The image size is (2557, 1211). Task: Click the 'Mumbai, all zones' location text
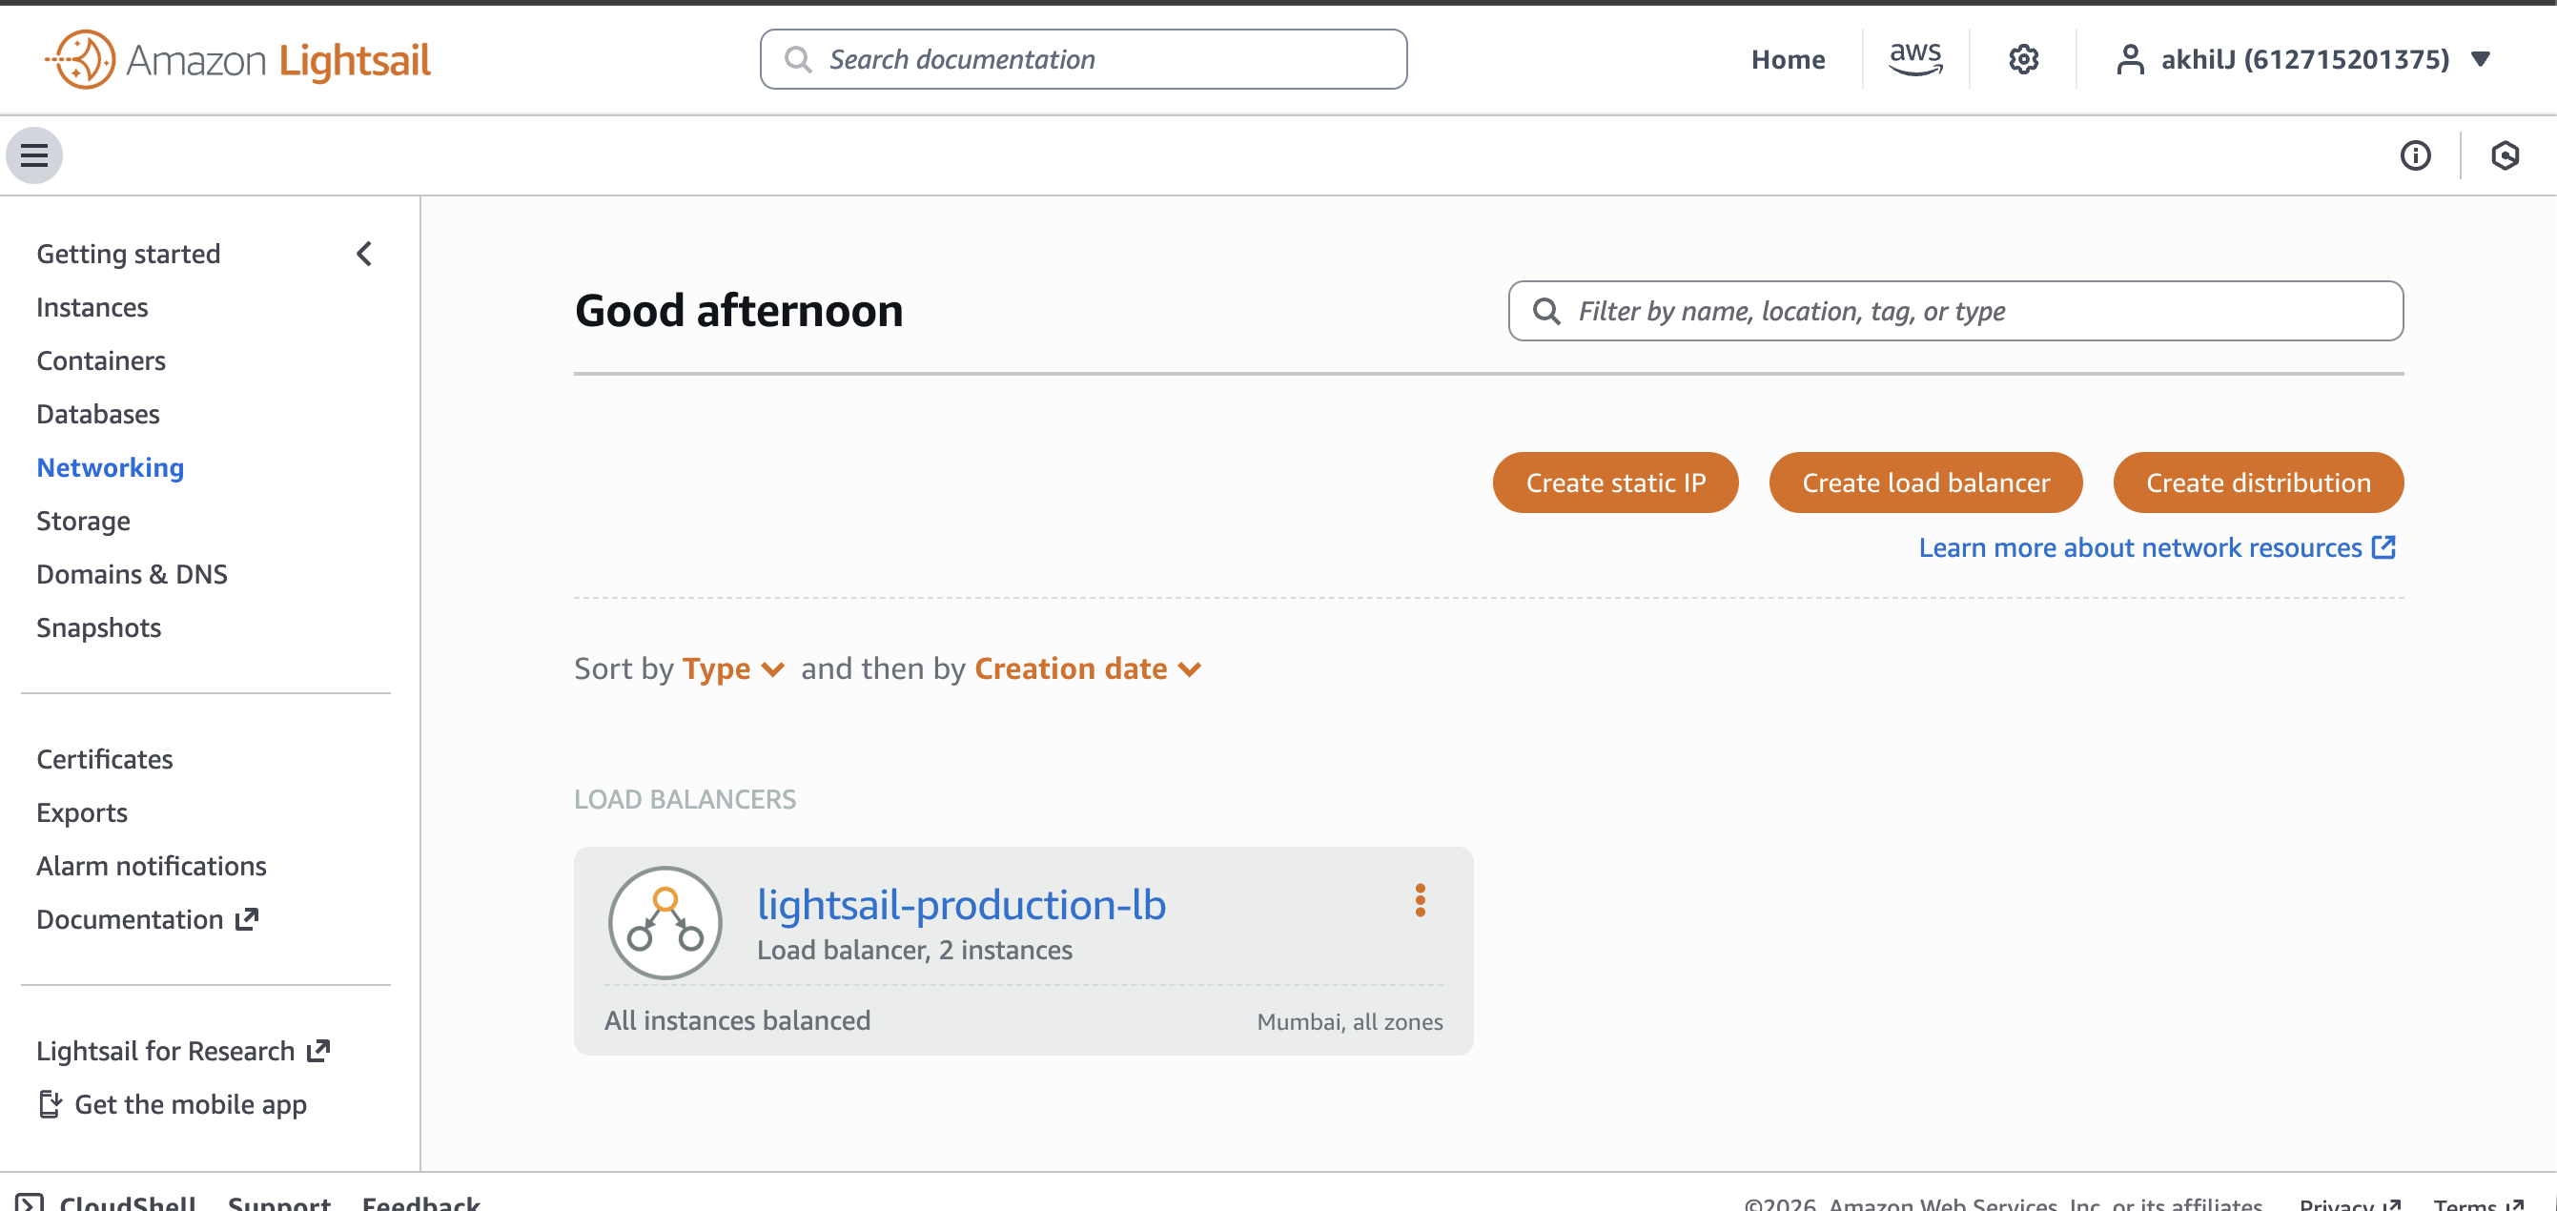click(x=1350, y=1021)
